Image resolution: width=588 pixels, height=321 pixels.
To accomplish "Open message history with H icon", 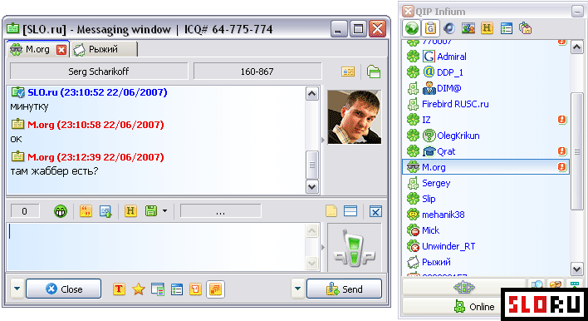I will pos(130,211).
